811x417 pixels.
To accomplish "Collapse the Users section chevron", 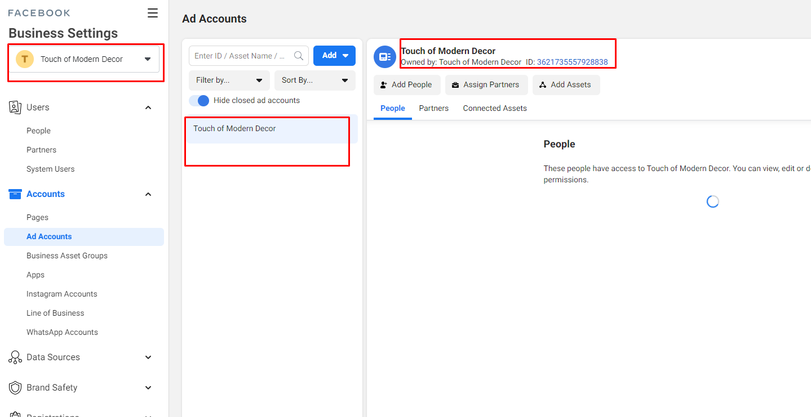I will tap(148, 107).
